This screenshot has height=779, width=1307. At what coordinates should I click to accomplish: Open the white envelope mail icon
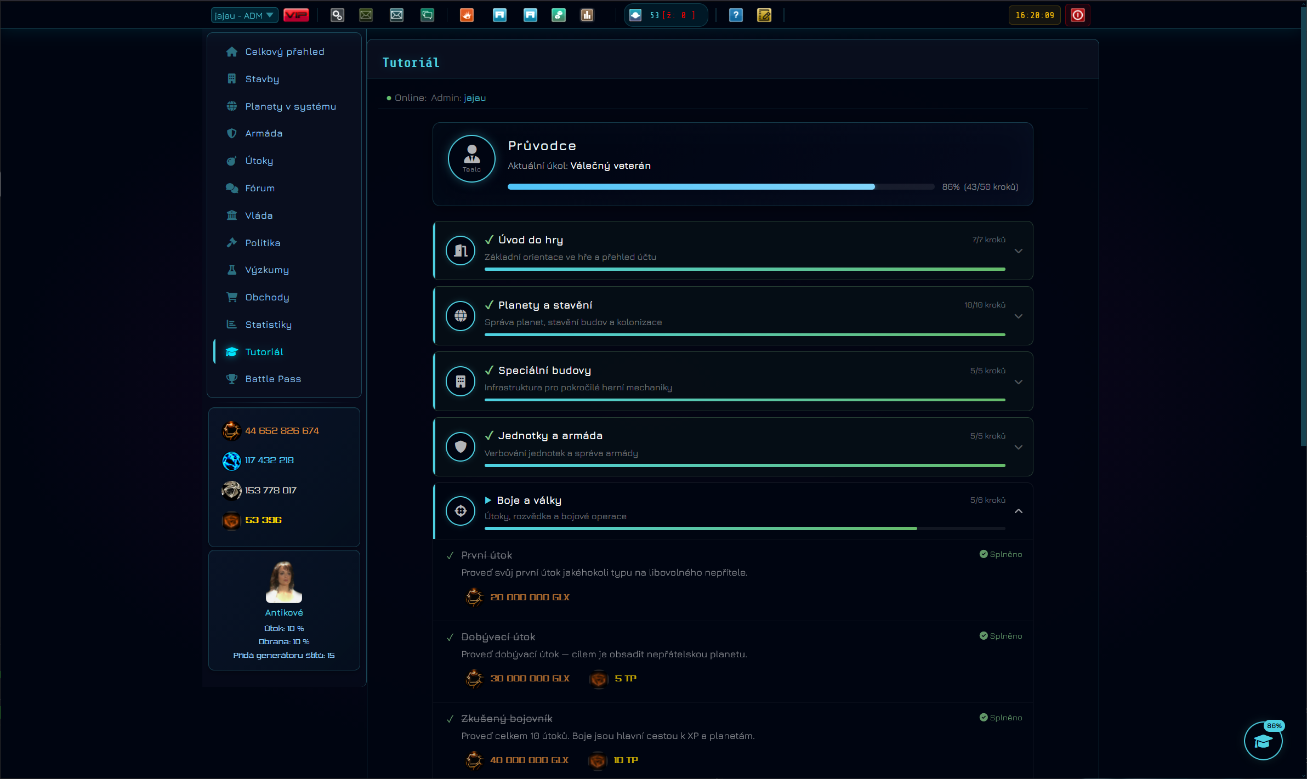click(396, 15)
